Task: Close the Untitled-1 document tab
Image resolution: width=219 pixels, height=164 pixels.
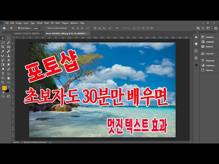Action: (x=42, y=33)
